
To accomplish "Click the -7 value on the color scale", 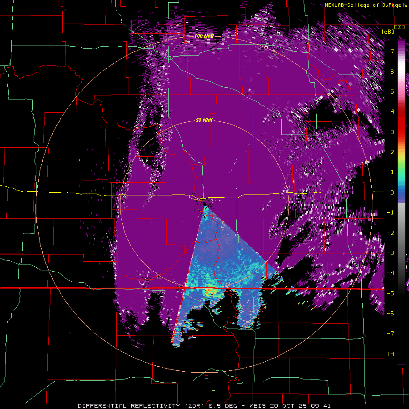I will pos(390,334).
